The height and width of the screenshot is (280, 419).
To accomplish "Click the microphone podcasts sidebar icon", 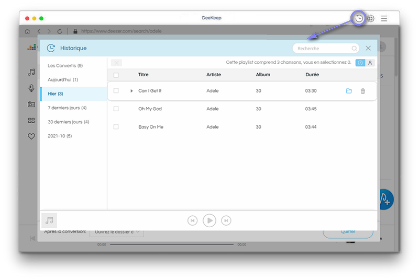I will (31, 88).
